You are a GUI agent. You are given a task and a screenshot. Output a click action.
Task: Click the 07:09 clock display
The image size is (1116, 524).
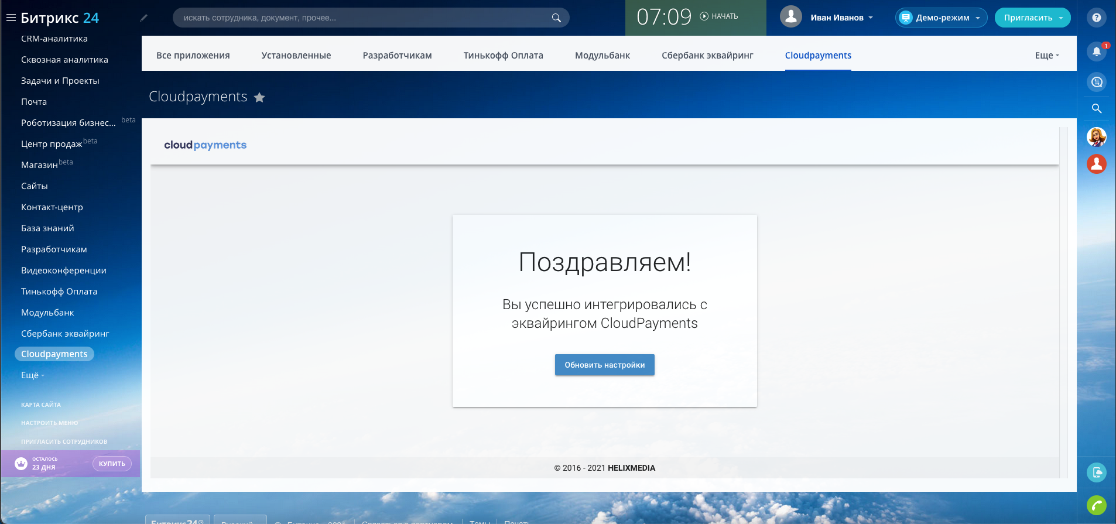(664, 17)
